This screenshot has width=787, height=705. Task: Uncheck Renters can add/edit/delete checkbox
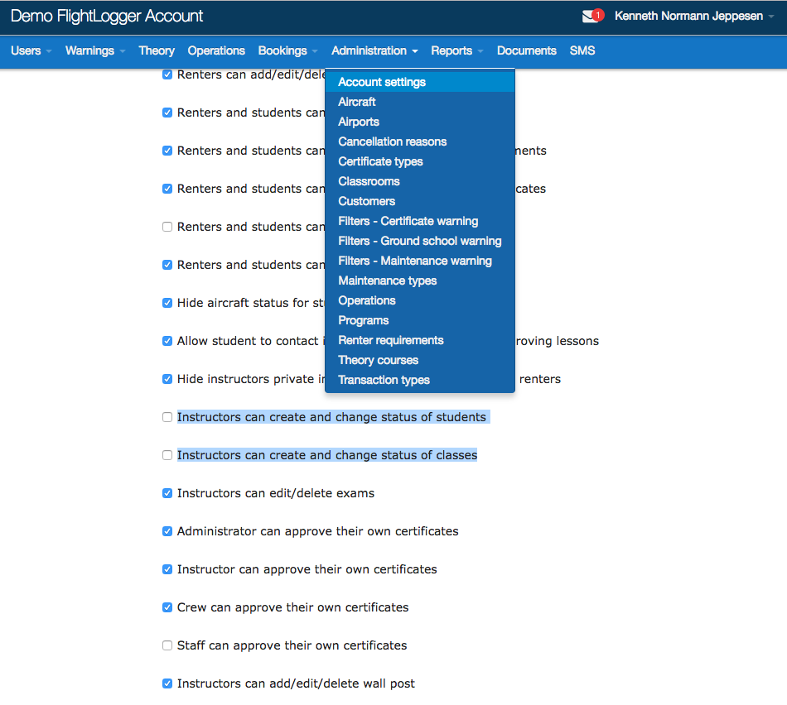[167, 74]
